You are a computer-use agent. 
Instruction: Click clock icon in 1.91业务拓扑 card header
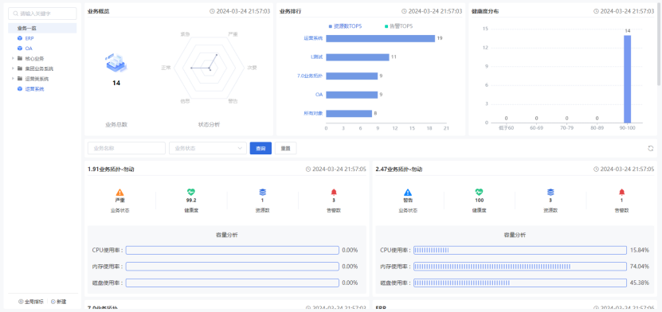click(308, 169)
